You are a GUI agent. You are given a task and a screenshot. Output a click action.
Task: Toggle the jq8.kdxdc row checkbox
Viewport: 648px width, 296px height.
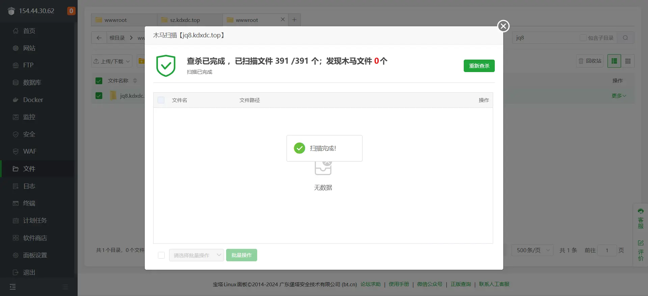click(x=99, y=96)
